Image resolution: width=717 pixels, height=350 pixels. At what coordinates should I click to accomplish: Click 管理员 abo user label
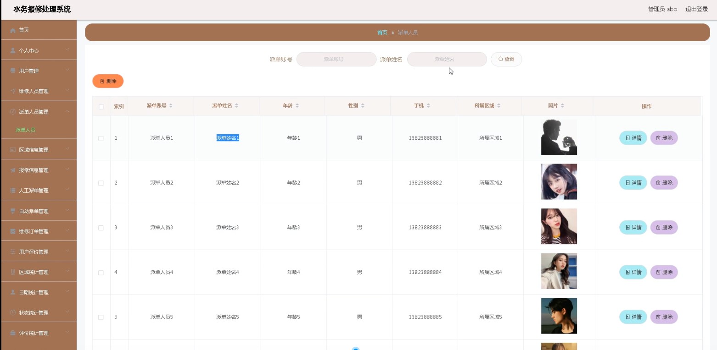click(662, 9)
